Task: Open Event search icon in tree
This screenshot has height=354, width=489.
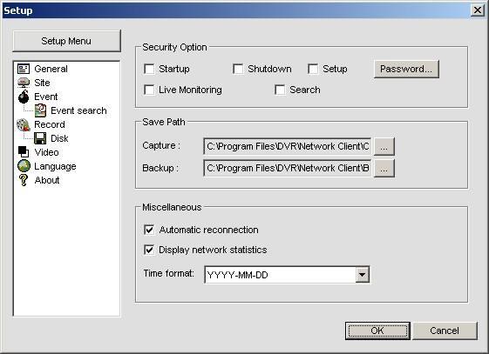Action: [x=41, y=110]
